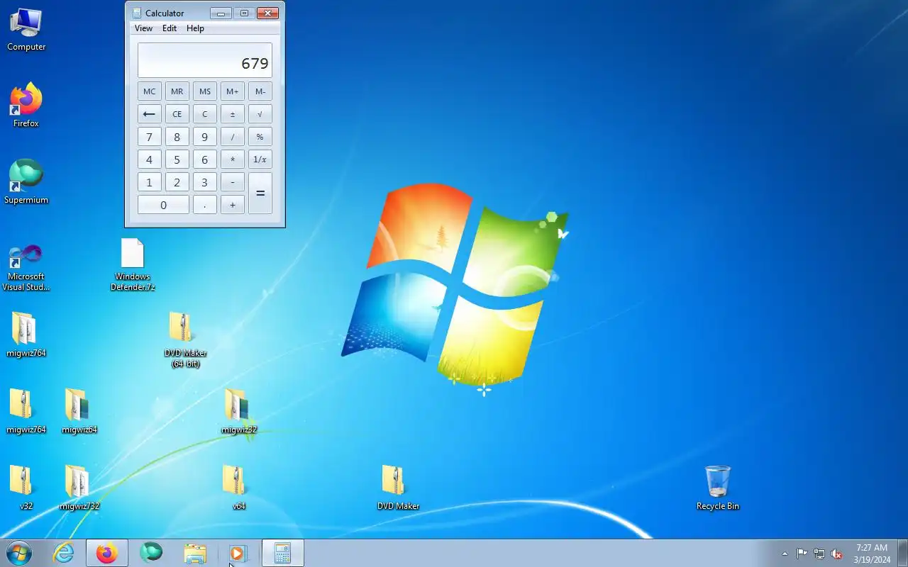
Task: Click the 5 digit button
Action: pos(177,159)
